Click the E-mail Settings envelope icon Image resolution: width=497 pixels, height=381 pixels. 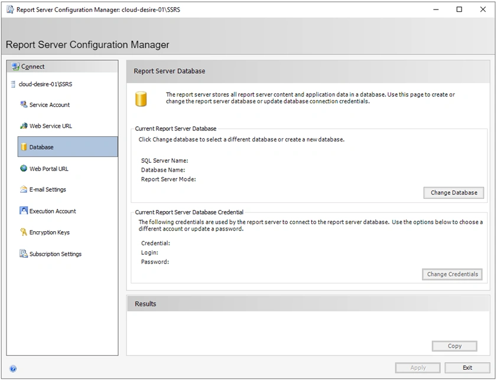click(24, 189)
